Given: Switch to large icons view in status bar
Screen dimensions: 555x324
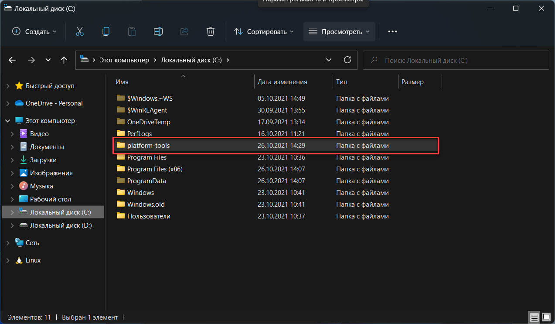Looking at the screenshot, I should click(x=546, y=317).
